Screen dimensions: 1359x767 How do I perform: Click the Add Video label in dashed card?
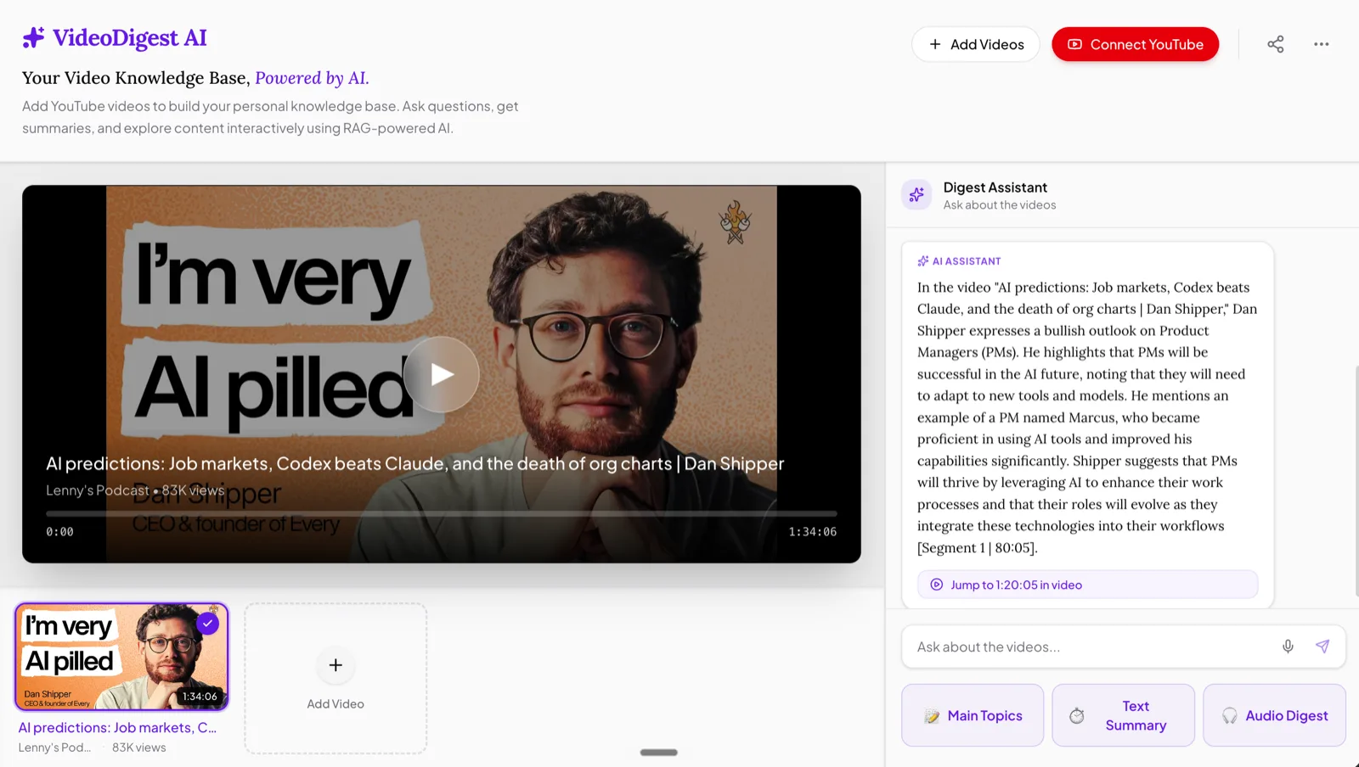336,704
